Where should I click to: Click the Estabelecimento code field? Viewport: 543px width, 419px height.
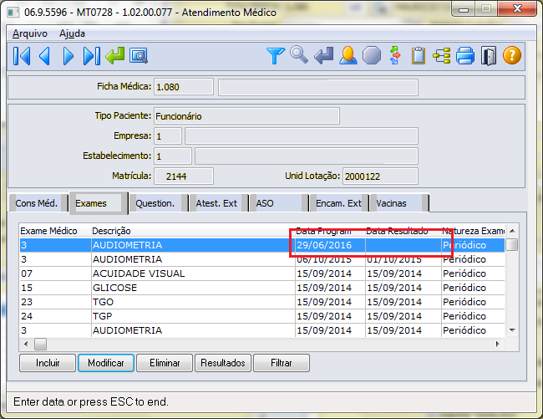pos(172,156)
